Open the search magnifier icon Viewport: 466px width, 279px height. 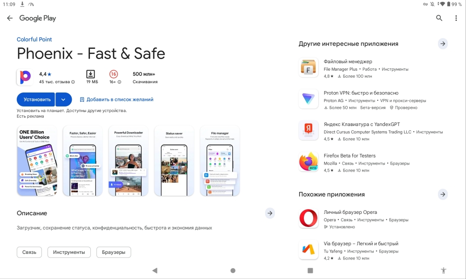(439, 18)
